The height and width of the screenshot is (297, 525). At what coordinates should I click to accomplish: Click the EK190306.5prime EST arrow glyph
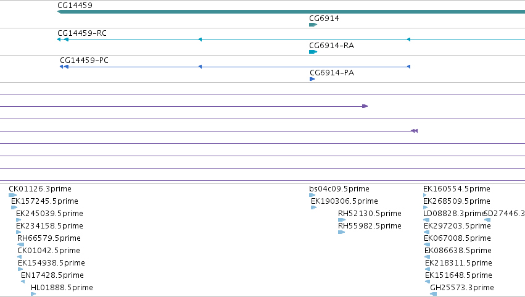pos(314,207)
